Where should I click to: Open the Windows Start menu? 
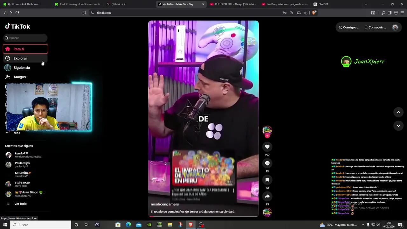(x=5, y=225)
